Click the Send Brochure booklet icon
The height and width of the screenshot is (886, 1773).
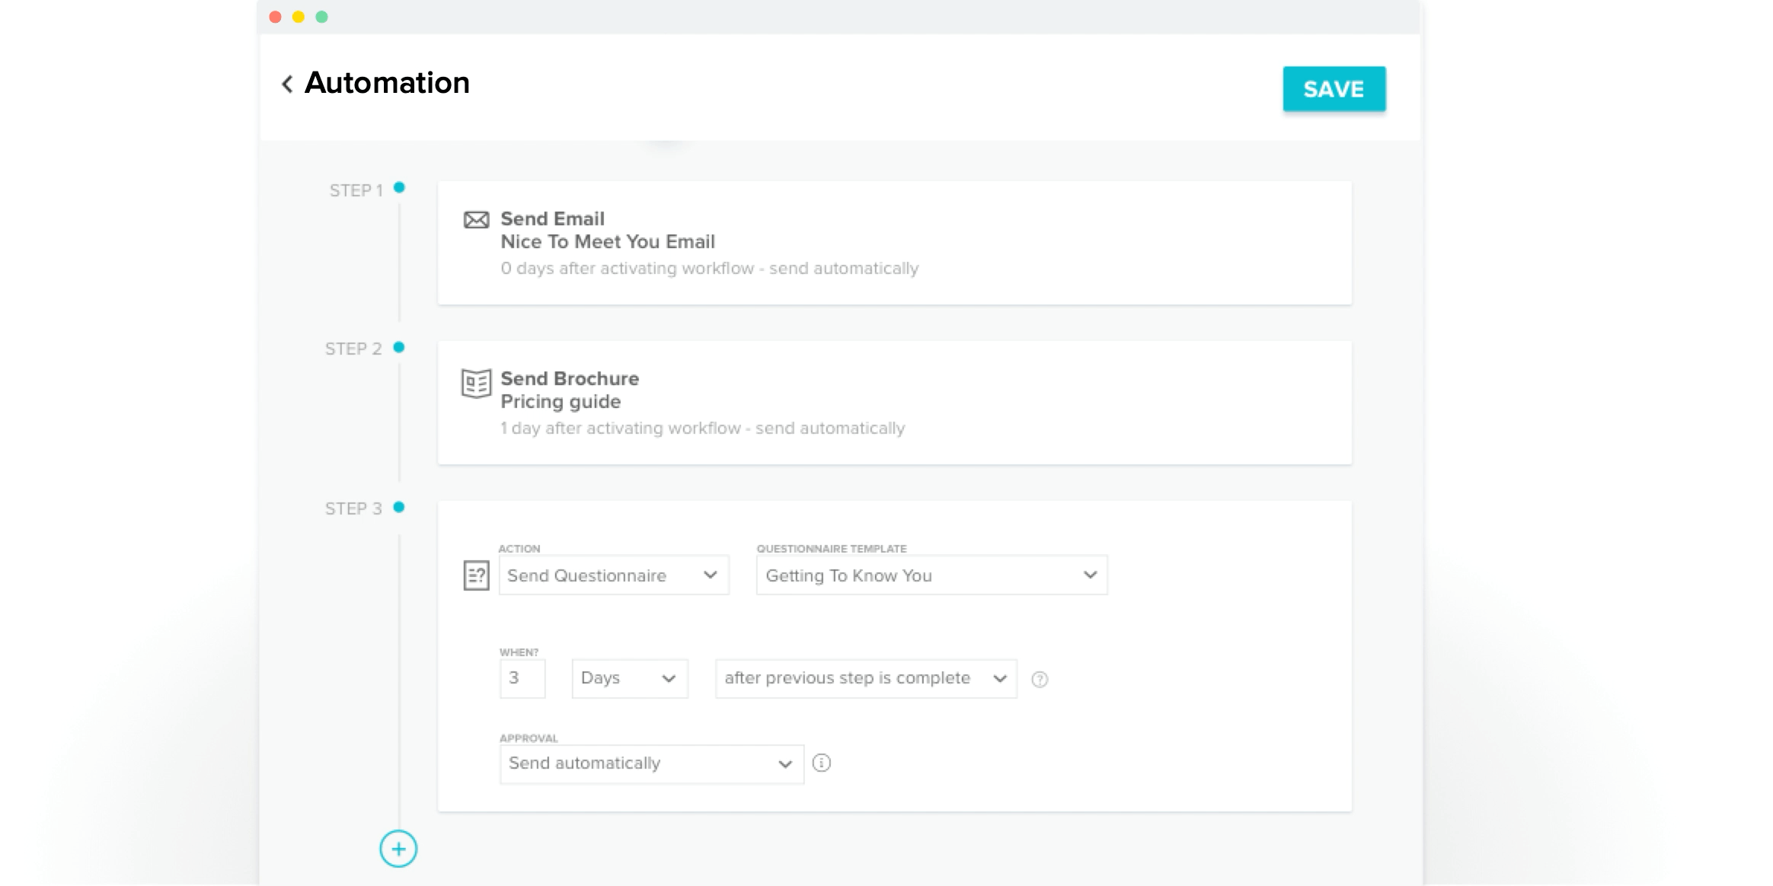pyautogui.click(x=475, y=385)
